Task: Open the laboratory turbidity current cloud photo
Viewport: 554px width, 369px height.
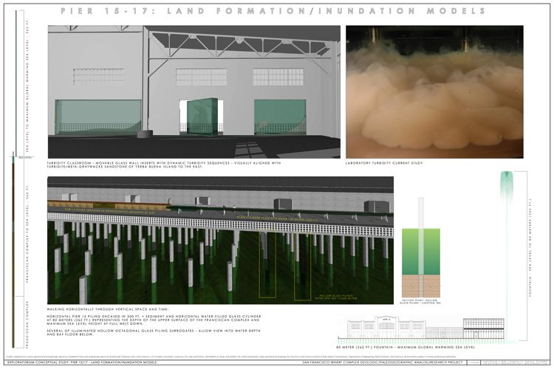Action: tap(434, 92)
